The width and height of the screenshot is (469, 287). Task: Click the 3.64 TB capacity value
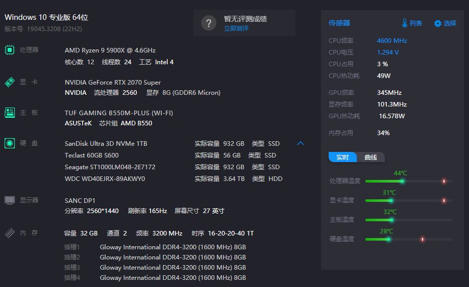click(234, 178)
